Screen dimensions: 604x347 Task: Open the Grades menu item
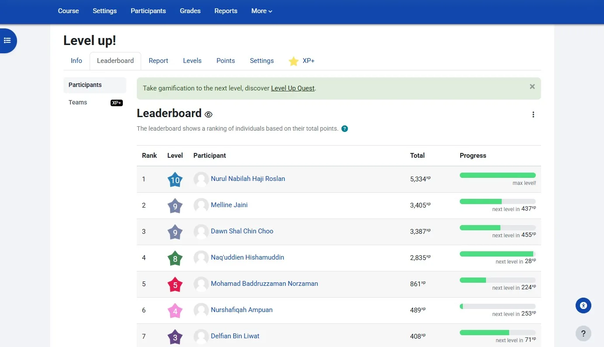coord(190,11)
